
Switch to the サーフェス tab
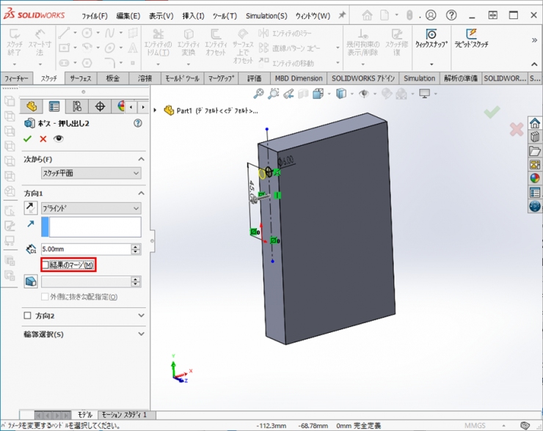[80, 78]
